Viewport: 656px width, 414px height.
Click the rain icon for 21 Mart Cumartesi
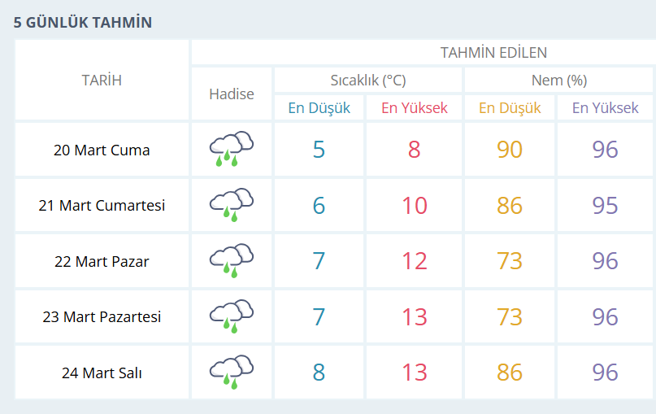click(x=231, y=205)
